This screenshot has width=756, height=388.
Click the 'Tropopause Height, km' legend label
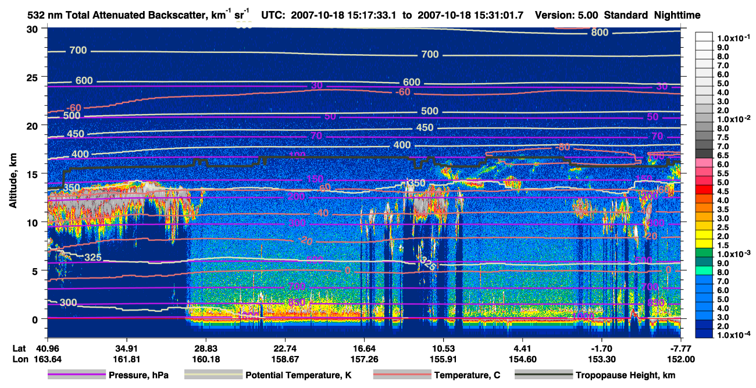(626, 376)
